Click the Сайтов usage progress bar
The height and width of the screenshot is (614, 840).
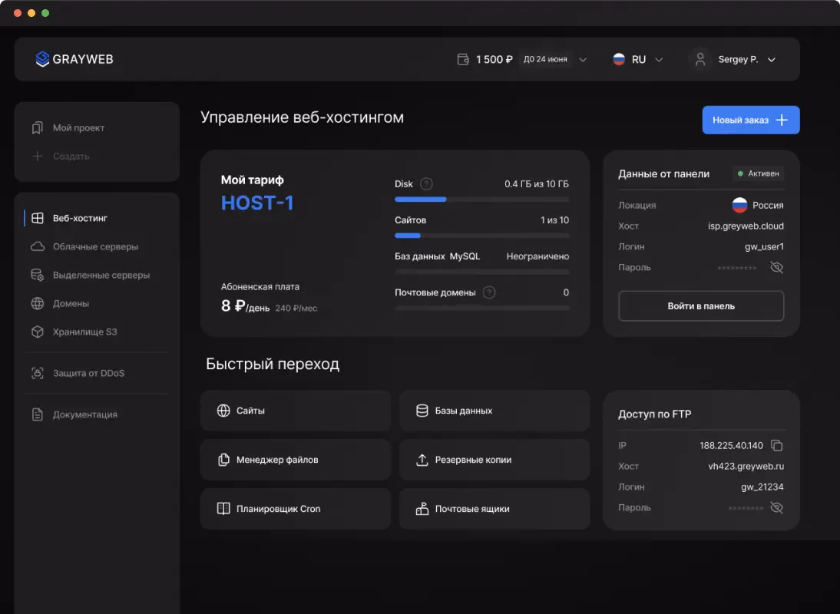(x=481, y=236)
